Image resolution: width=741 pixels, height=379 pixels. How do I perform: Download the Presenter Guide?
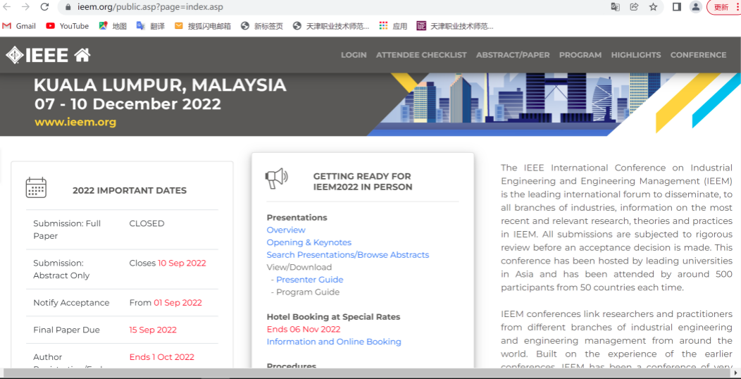coord(310,280)
